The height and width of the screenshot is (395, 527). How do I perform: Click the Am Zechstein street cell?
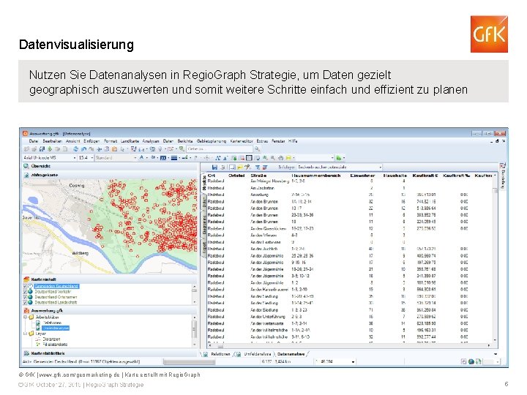pos(262,188)
